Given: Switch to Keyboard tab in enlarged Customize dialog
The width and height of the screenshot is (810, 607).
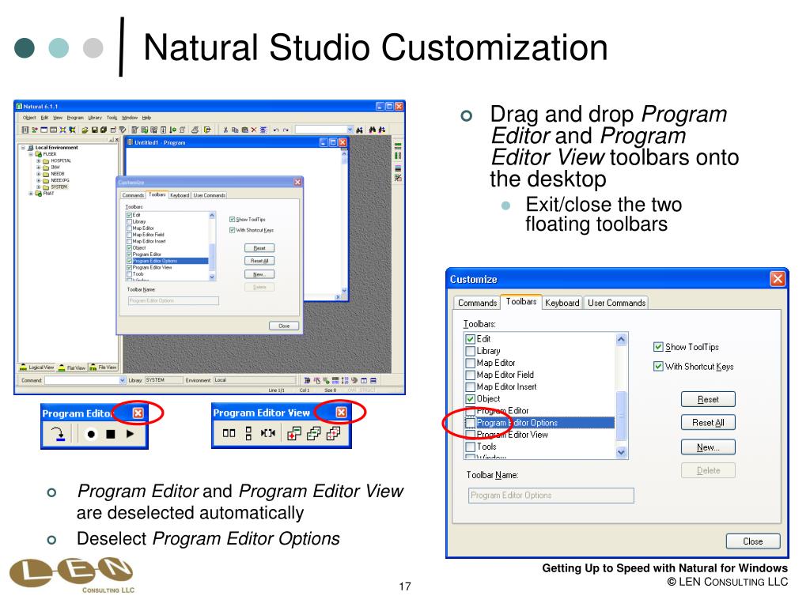Looking at the screenshot, I should click(x=562, y=303).
